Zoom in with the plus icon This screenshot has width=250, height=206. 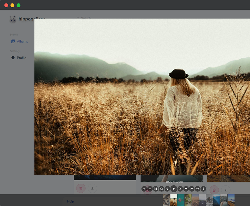click(144, 189)
